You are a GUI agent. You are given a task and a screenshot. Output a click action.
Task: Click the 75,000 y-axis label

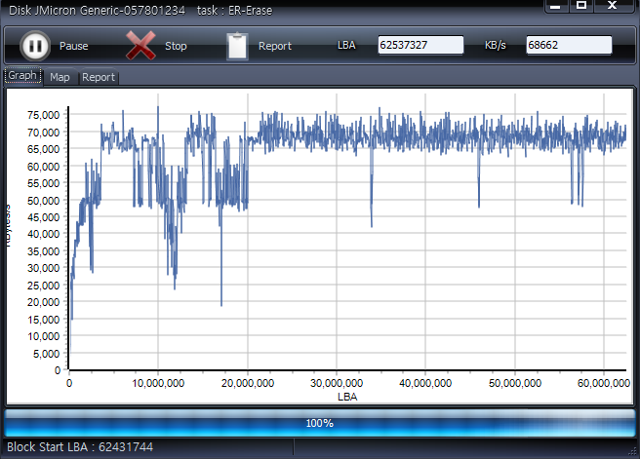tap(43, 115)
